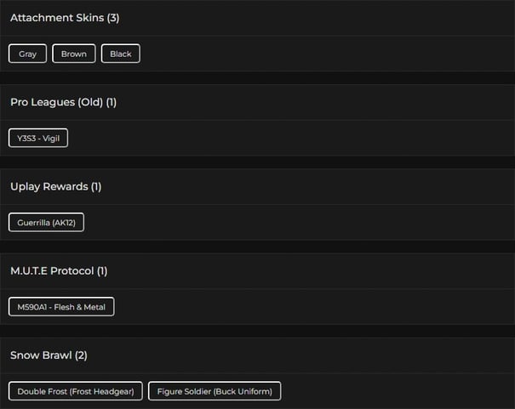Pick the Black attachment skin tag
The image size is (515, 409).
tap(121, 54)
